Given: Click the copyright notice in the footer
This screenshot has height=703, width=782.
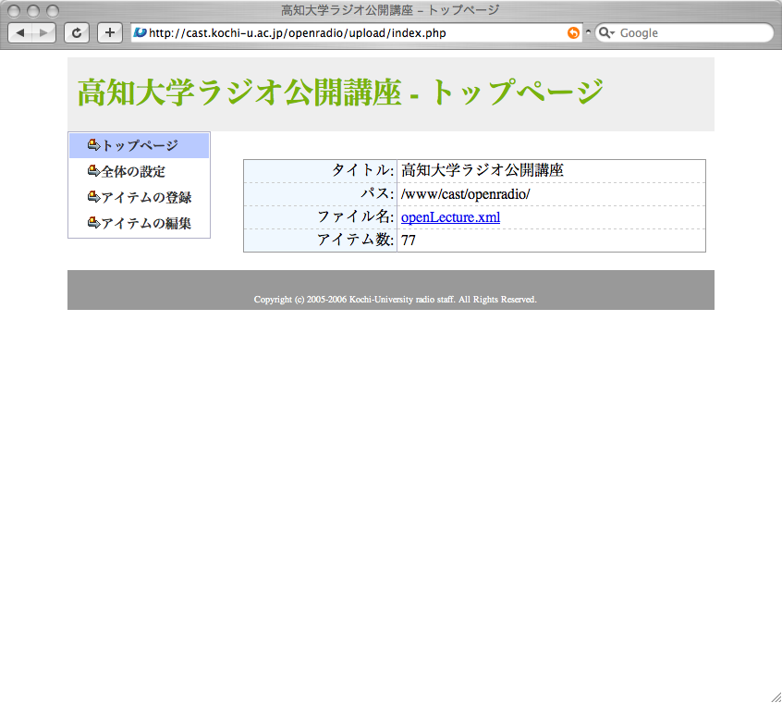Looking at the screenshot, I should [x=395, y=300].
